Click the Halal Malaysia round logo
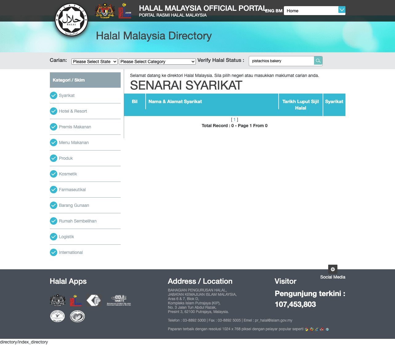 click(71, 20)
